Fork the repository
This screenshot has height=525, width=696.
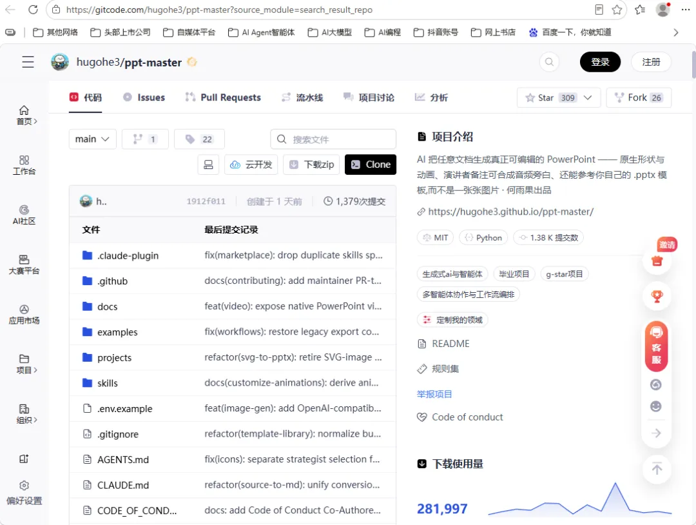639,98
